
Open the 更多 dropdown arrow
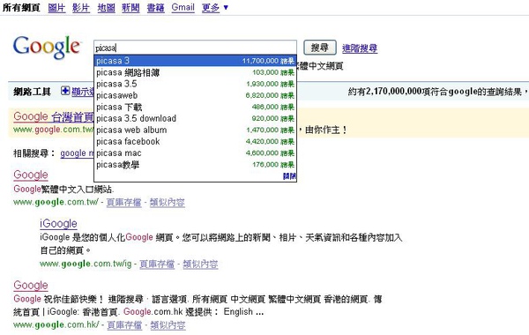point(226,7)
